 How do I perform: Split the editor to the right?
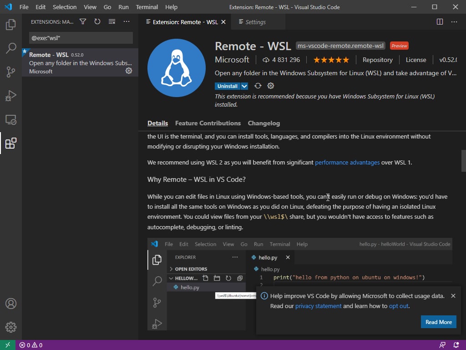point(440,22)
